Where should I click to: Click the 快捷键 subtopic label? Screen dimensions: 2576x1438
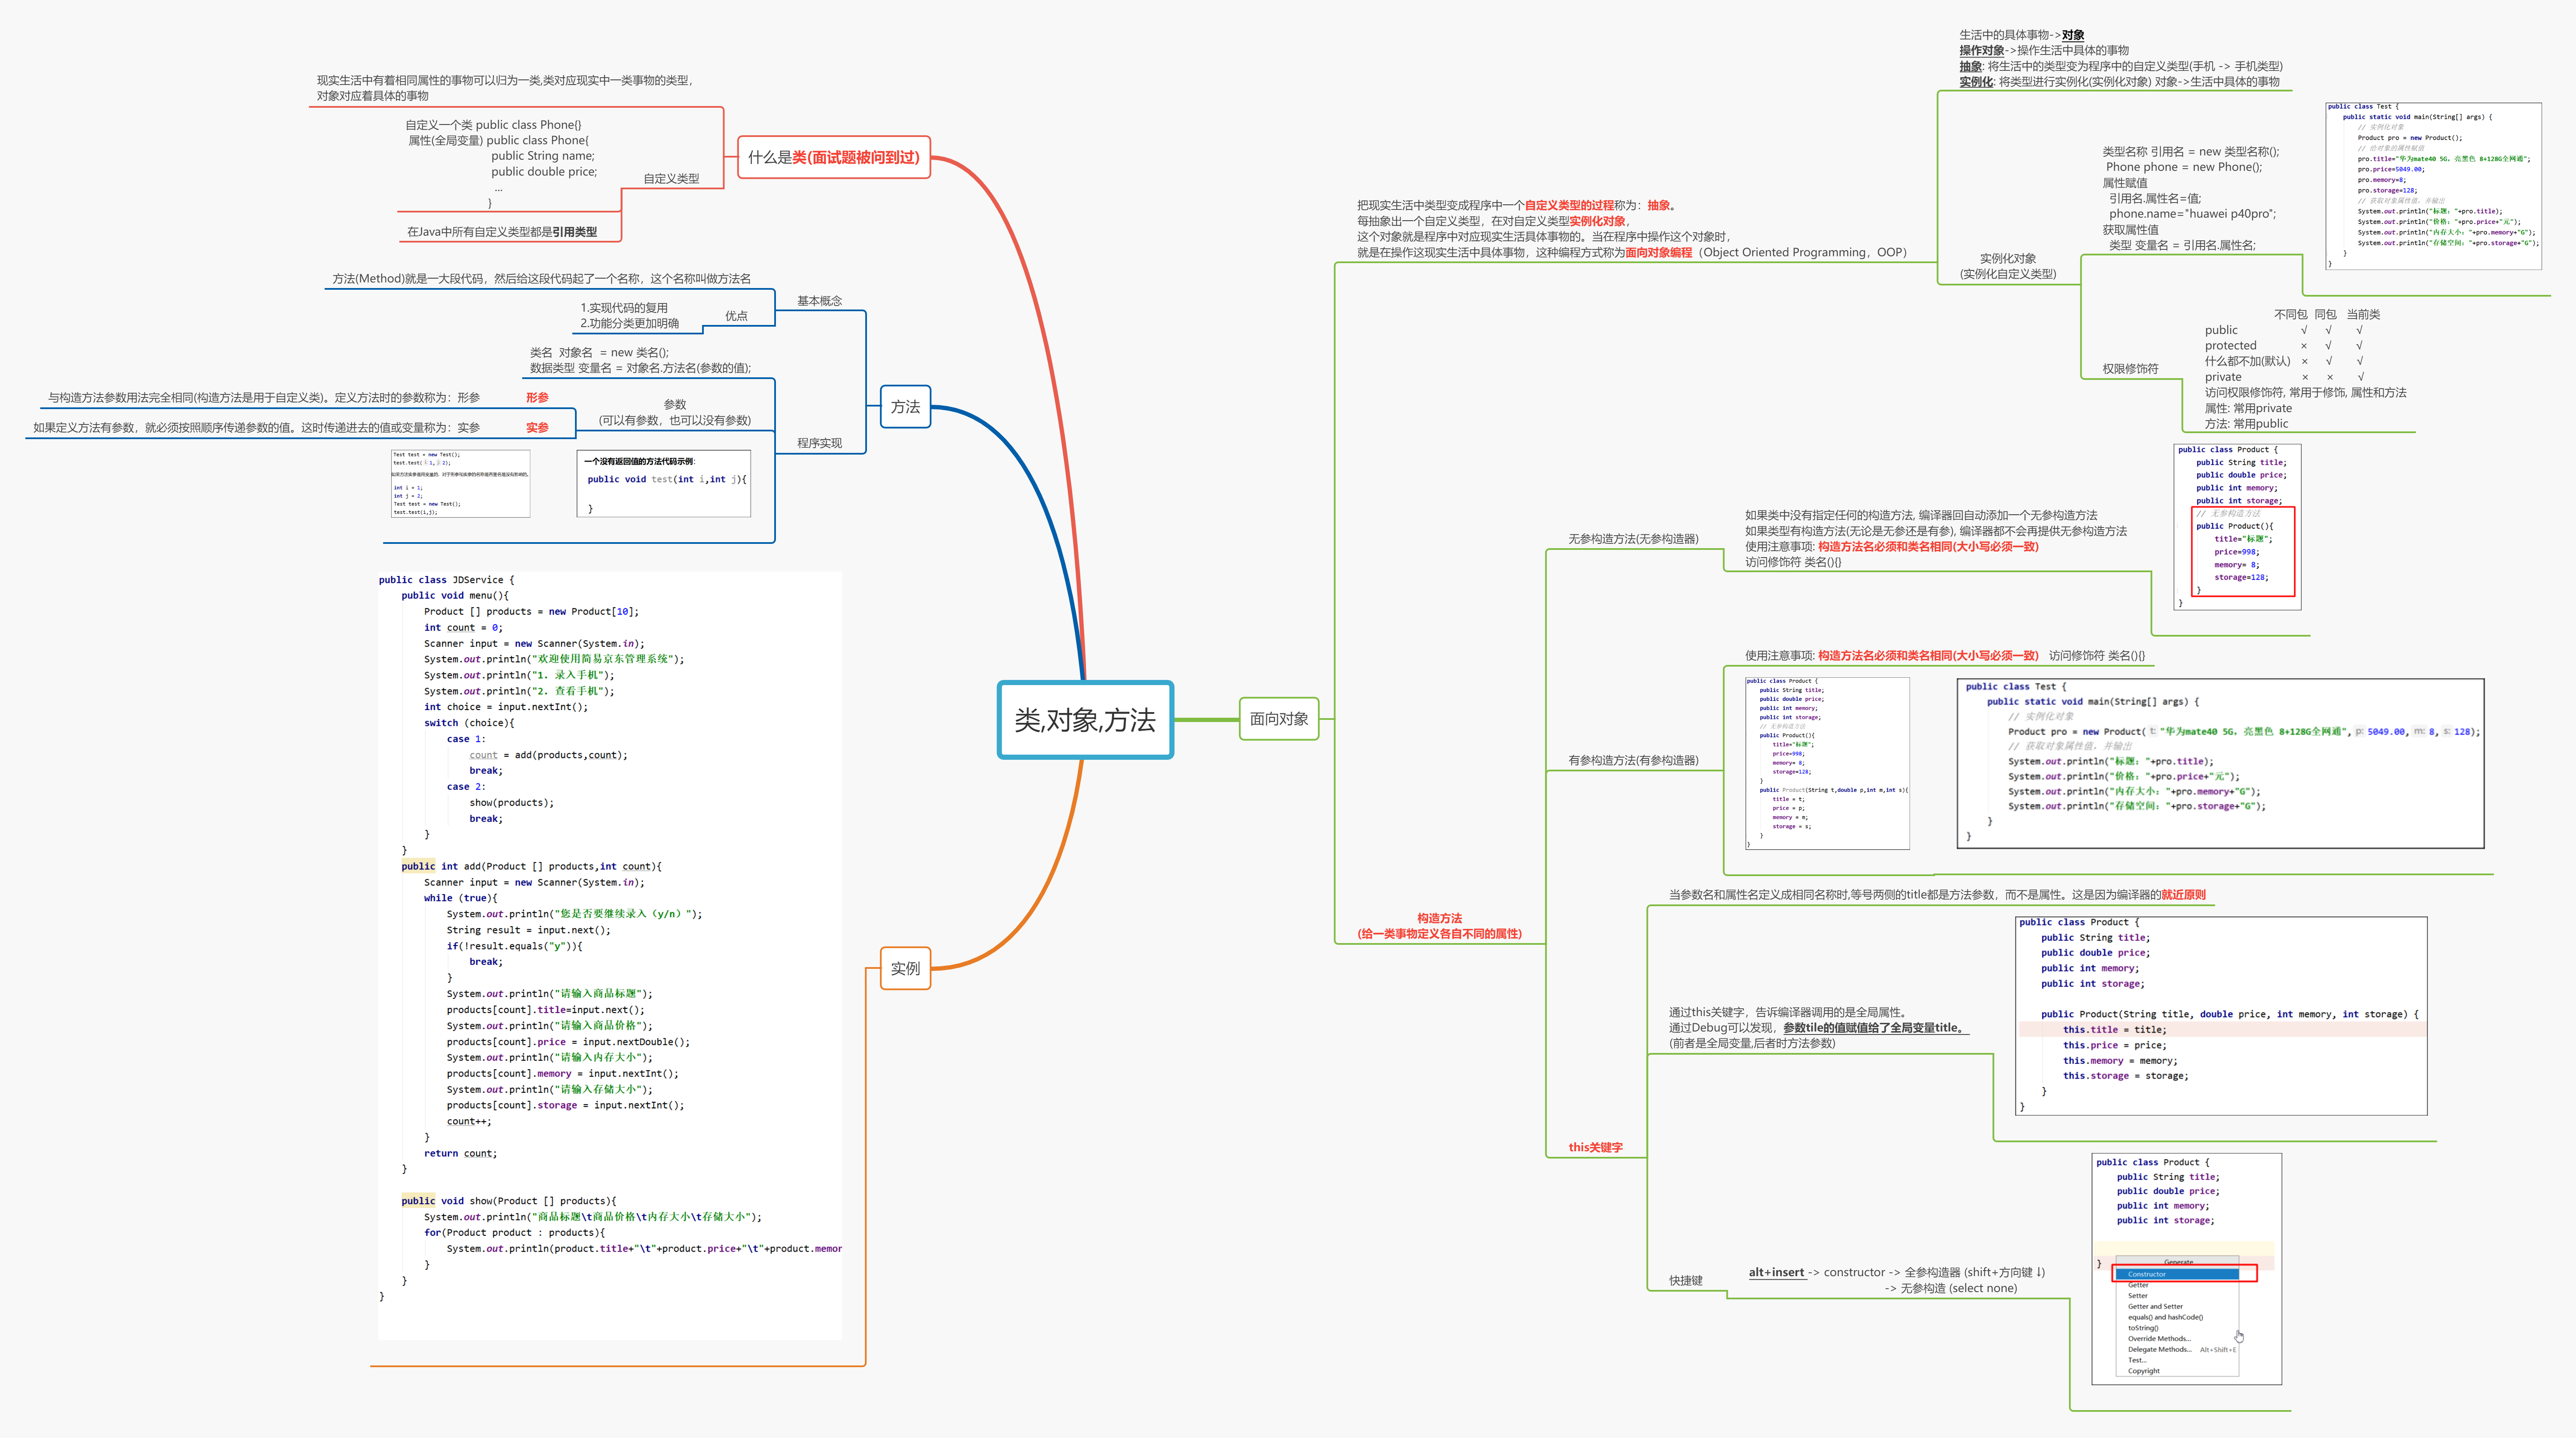pyautogui.click(x=1685, y=1280)
